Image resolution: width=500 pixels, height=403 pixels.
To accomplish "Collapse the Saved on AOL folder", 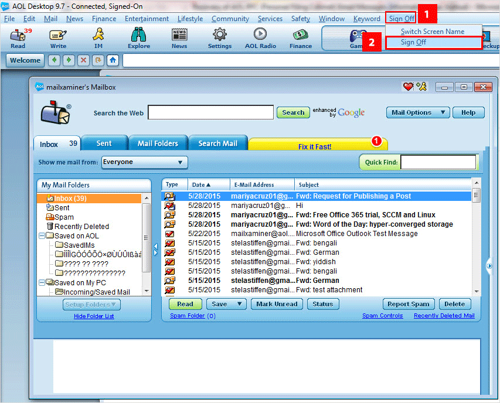I will pyautogui.click(x=42, y=235).
